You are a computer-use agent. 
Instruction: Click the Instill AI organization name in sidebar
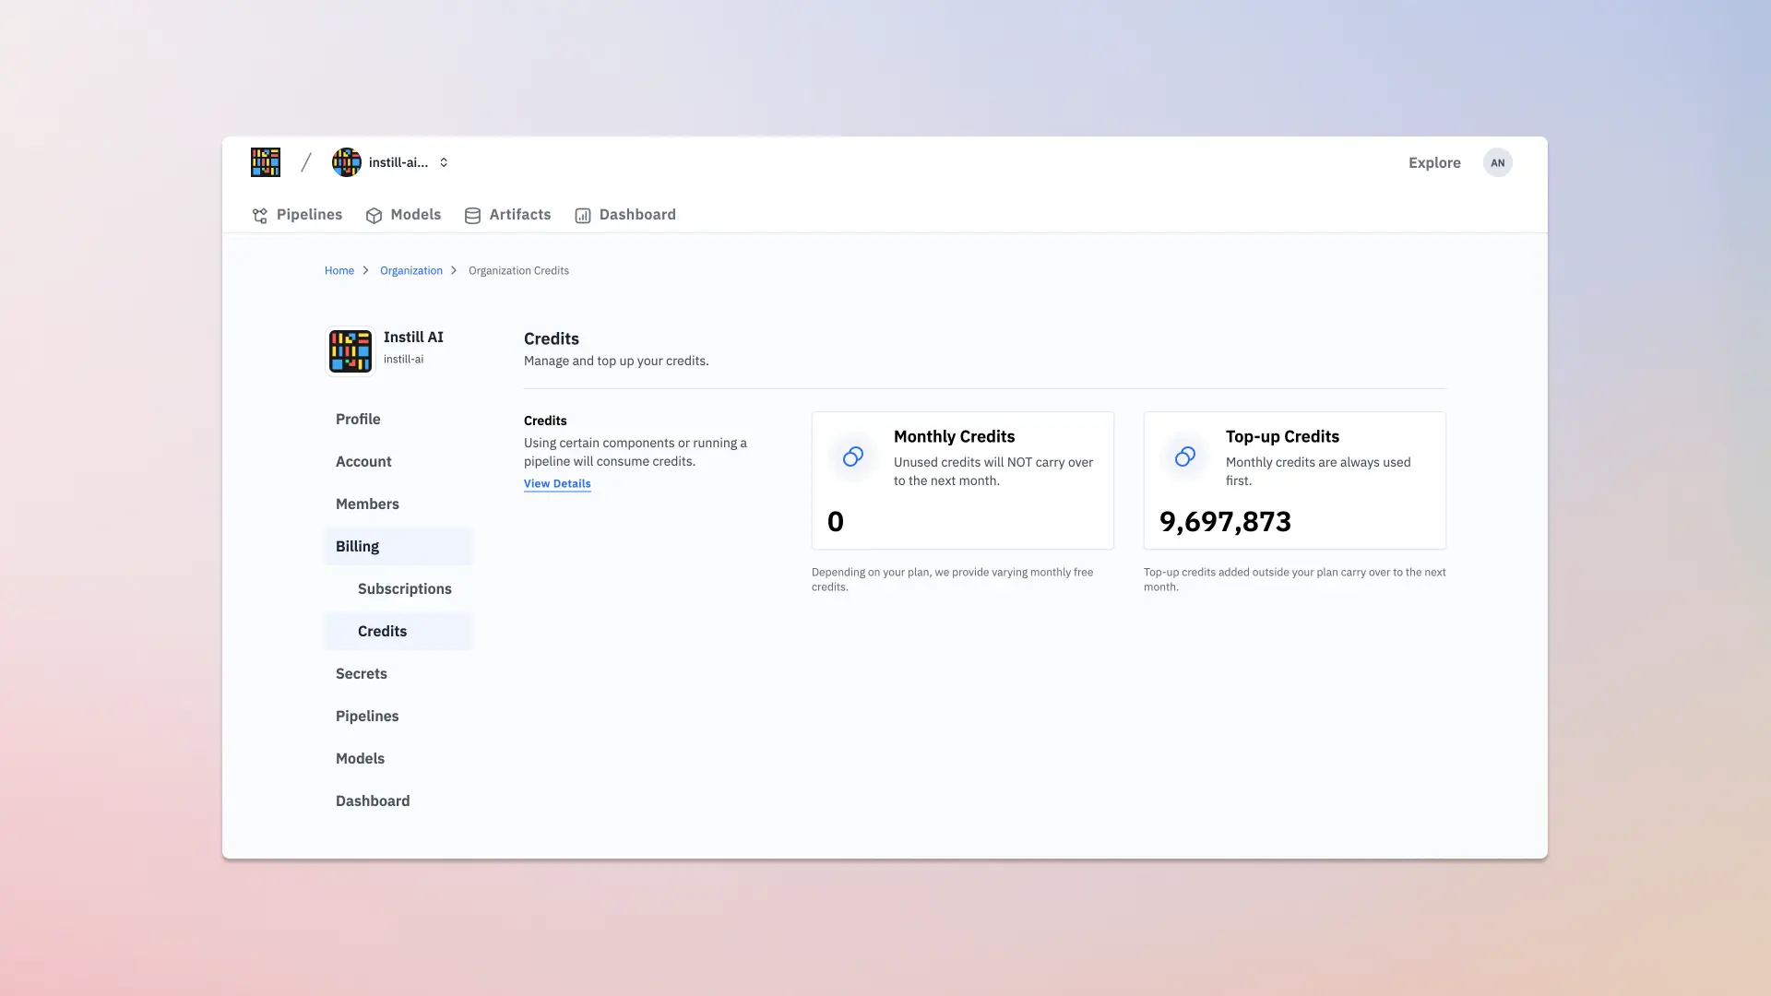(413, 337)
